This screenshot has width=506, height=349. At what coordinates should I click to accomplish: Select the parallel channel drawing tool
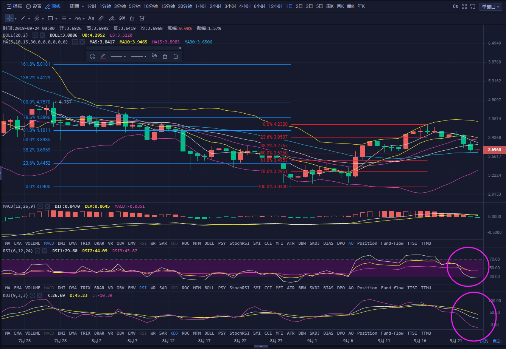click(x=37, y=18)
